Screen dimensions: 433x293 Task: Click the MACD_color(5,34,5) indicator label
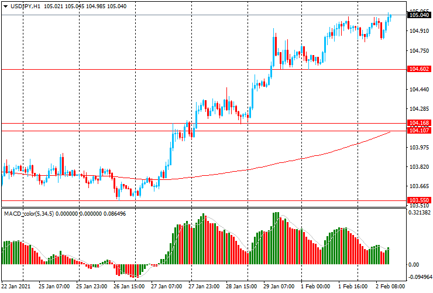tap(29, 214)
